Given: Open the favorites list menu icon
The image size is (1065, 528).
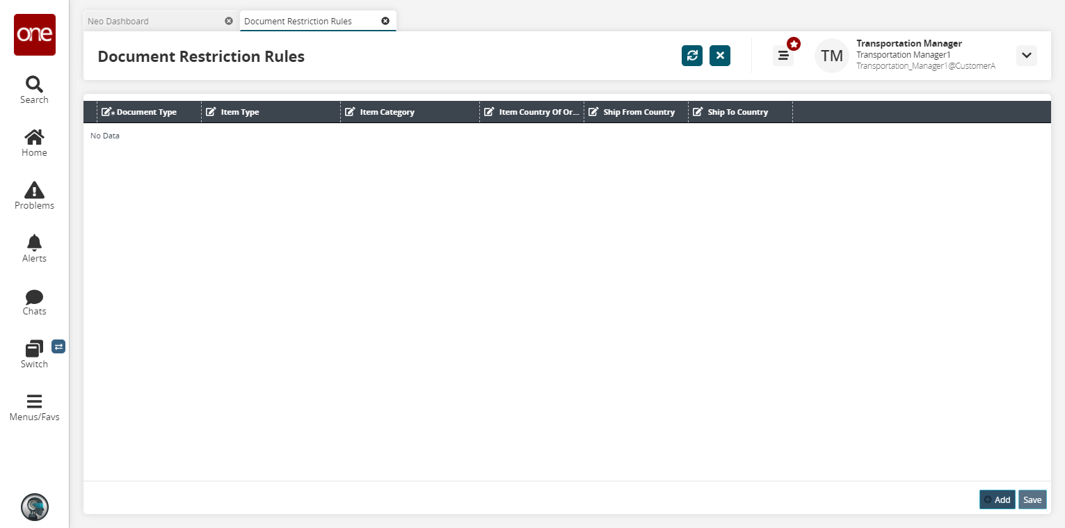Looking at the screenshot, I should tap(783, 56).
